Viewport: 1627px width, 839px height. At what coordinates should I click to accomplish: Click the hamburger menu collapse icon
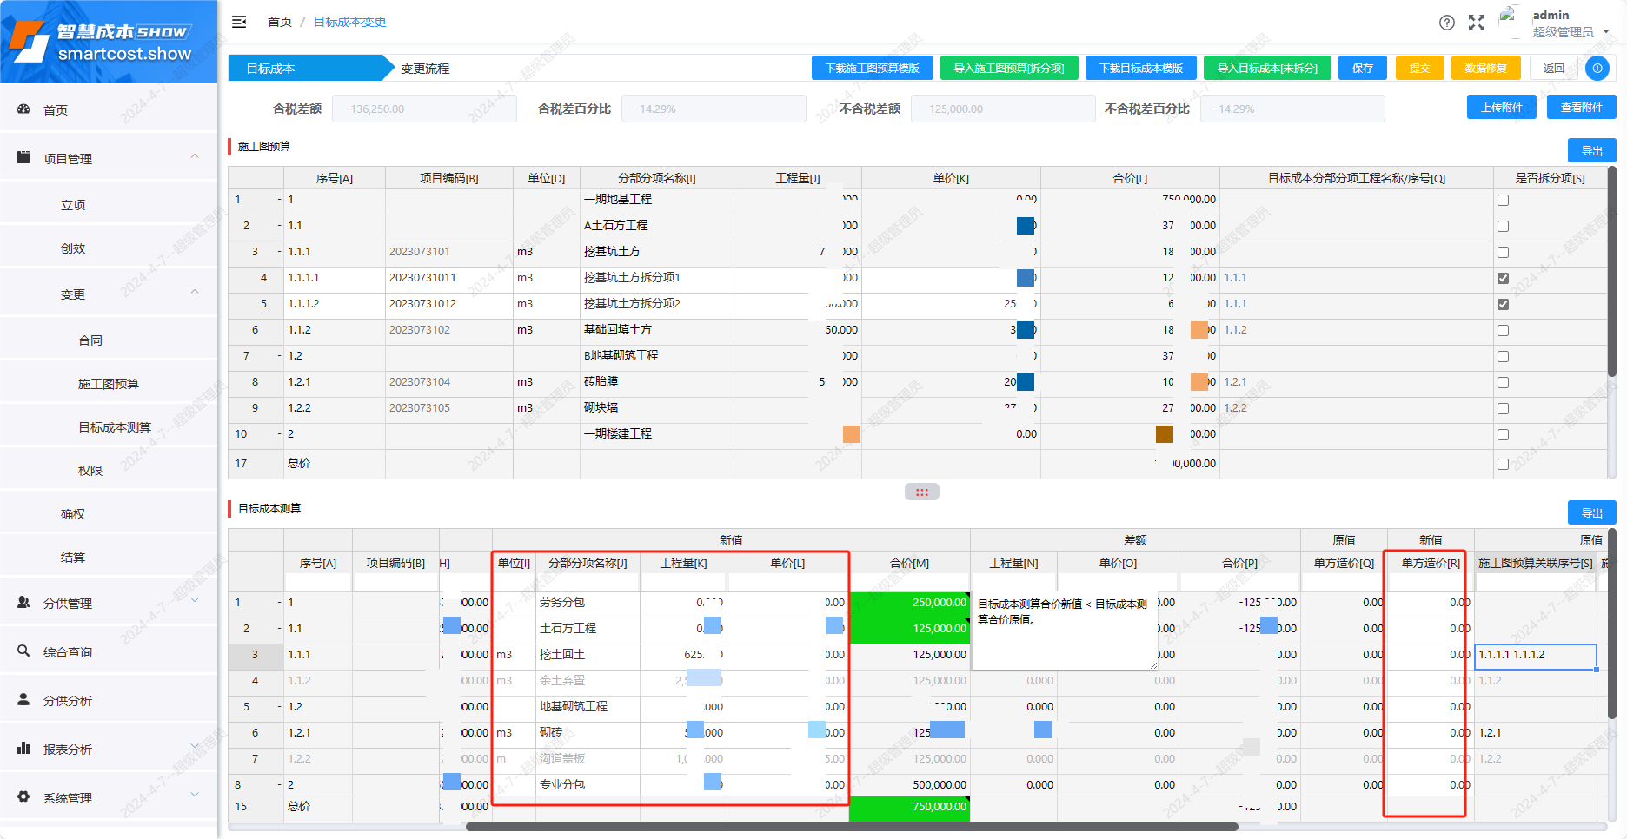tap(239, 22)
